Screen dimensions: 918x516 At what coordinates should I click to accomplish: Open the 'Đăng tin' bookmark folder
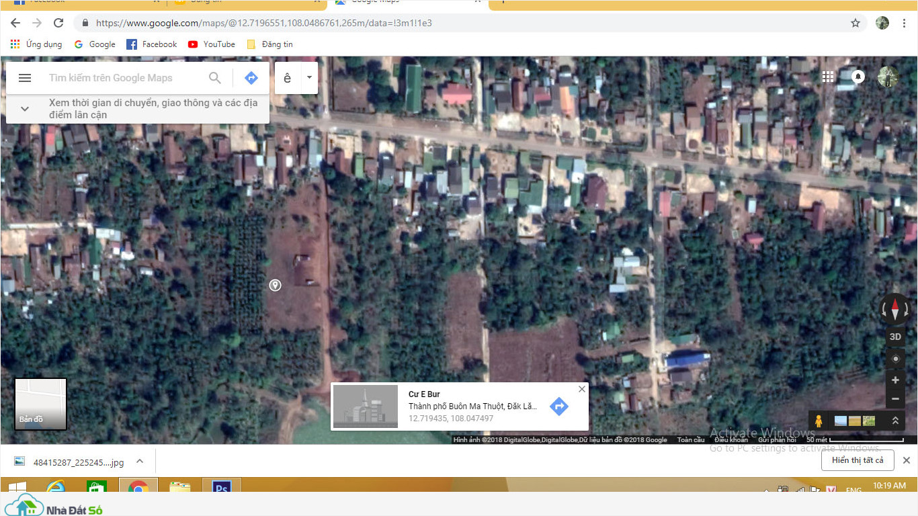click(269, 44)
